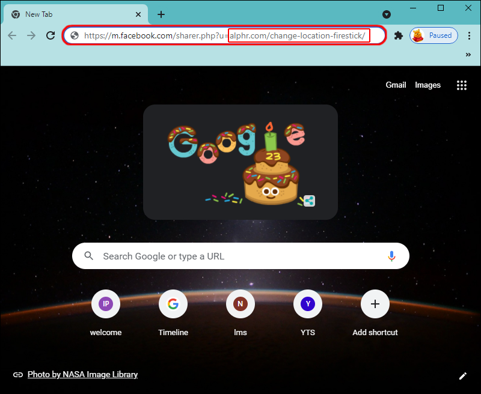The image size is (481, 394).
Task: Open a new tab with plus button
Action: (161, 14)
